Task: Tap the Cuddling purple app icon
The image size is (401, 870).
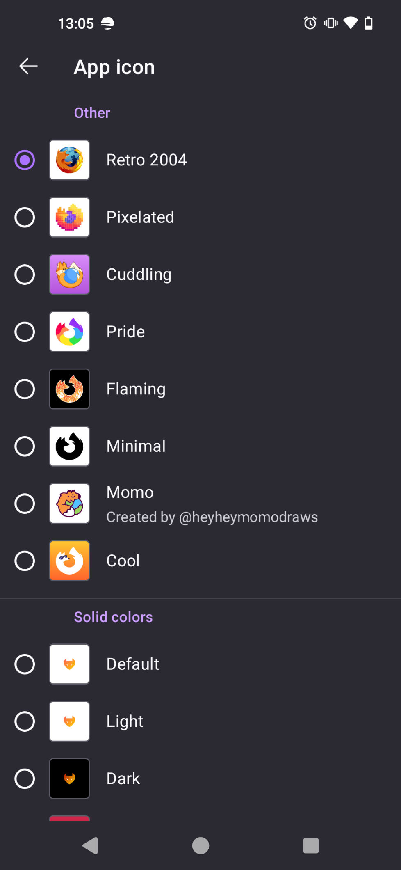Action: [x=69, y=275]
